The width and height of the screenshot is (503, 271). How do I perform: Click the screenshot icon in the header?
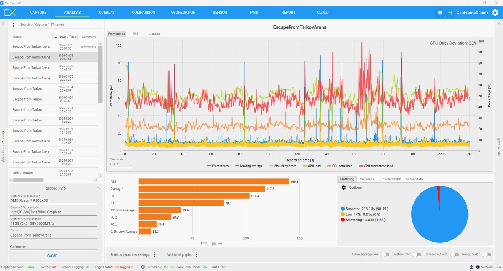[x=439, y=13]
